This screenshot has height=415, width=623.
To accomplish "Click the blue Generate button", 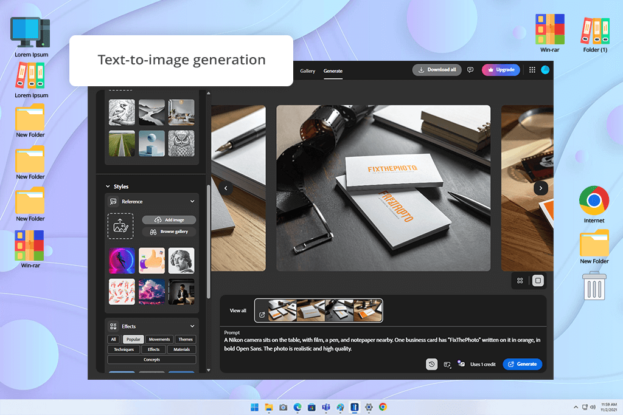I will [523, 364].
